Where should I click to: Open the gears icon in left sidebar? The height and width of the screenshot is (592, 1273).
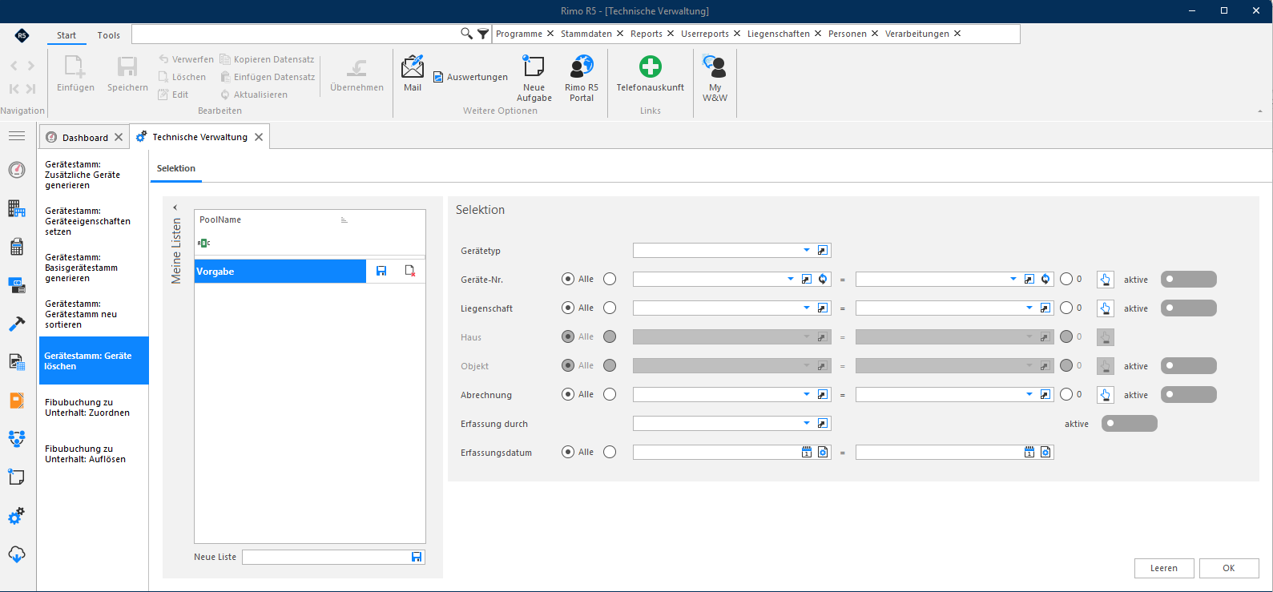(x=17, y=517)
